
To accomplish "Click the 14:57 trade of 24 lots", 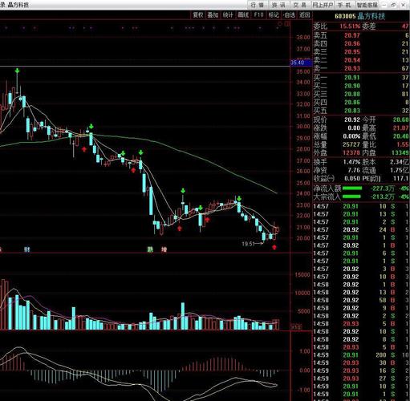I will pos(361,230).
